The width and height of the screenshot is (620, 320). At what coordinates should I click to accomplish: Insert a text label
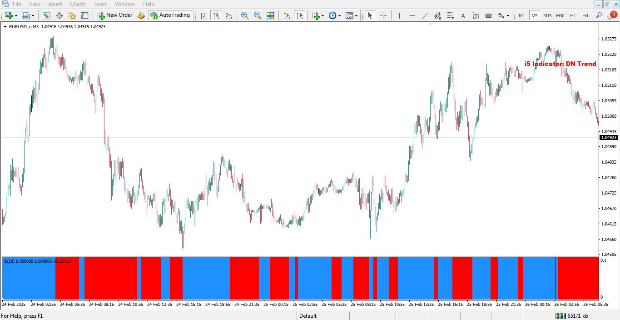[x=476, y=15]
